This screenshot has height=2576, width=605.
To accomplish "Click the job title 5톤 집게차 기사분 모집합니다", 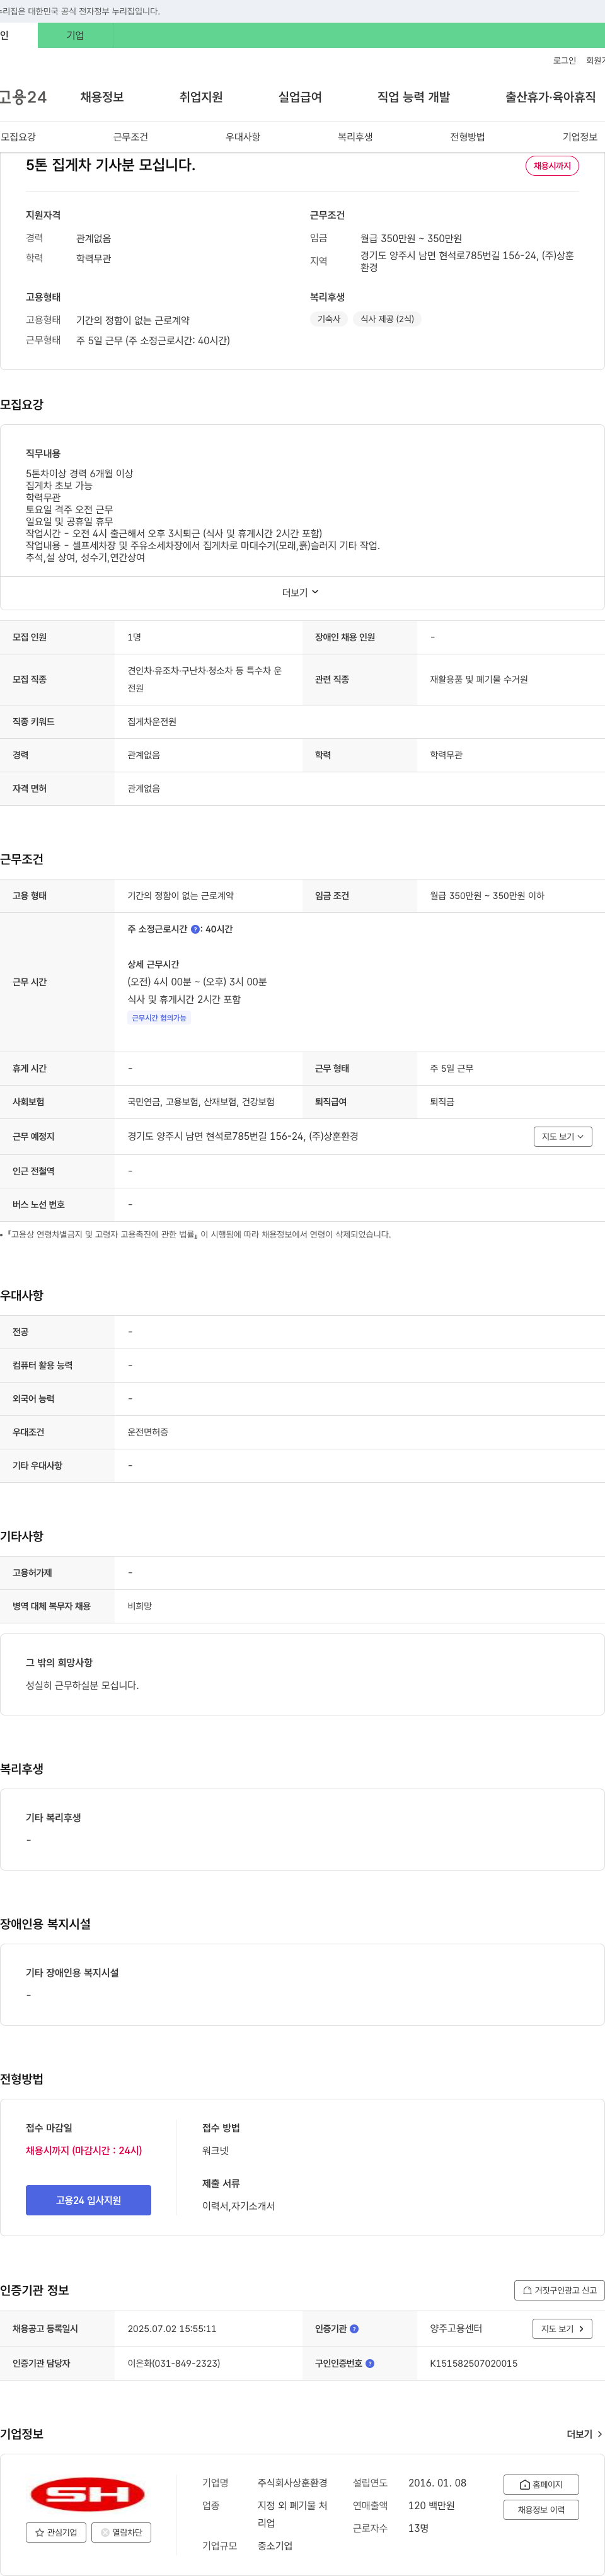I will click(110, 165).
